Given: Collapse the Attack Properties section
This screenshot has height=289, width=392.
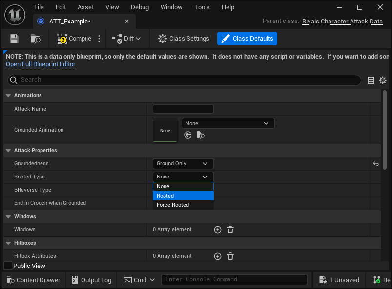Looking at the screenshot, I should [x=8, y=151].
